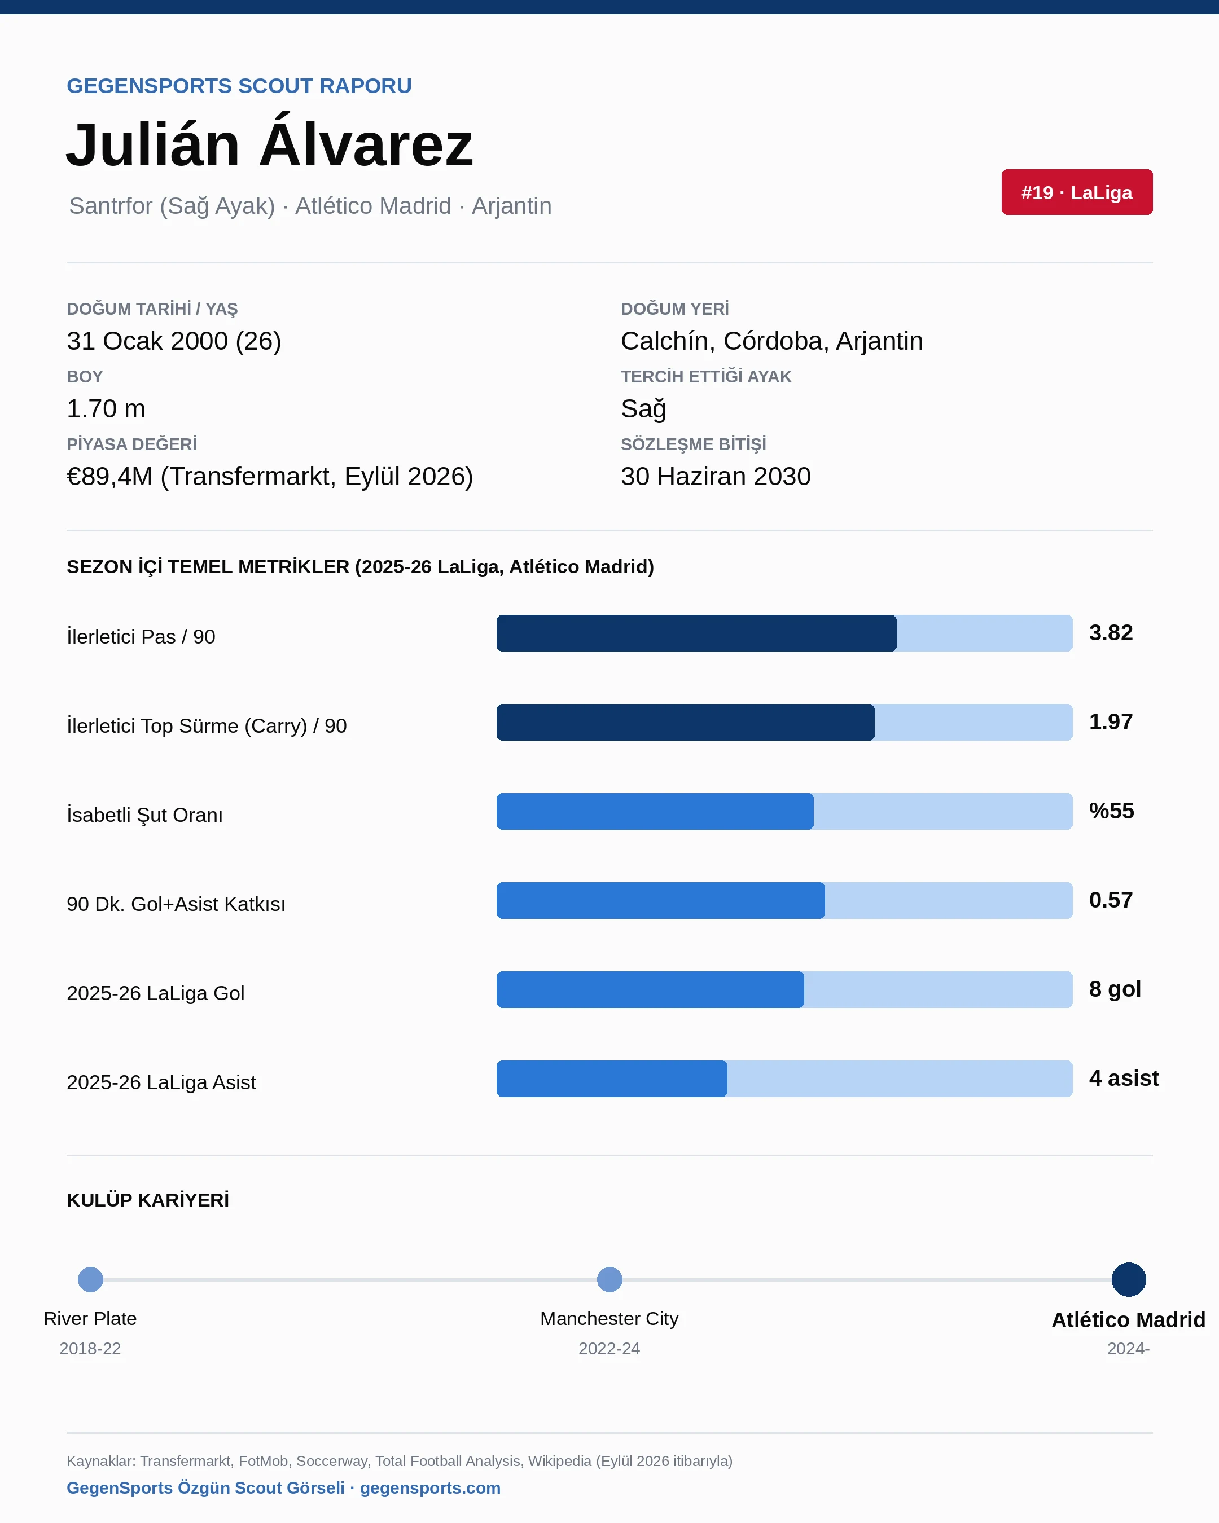Click the "BOY" label
Image resolution: width=1219 pixels, height=1523 pixels.
85,376
